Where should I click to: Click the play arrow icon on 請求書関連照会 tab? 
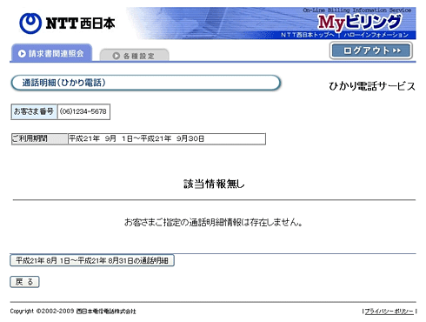pyautogui.click(x=22, y=54)
